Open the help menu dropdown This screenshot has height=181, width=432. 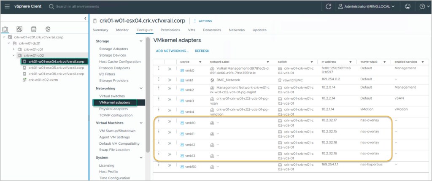[x=422, y=6]
